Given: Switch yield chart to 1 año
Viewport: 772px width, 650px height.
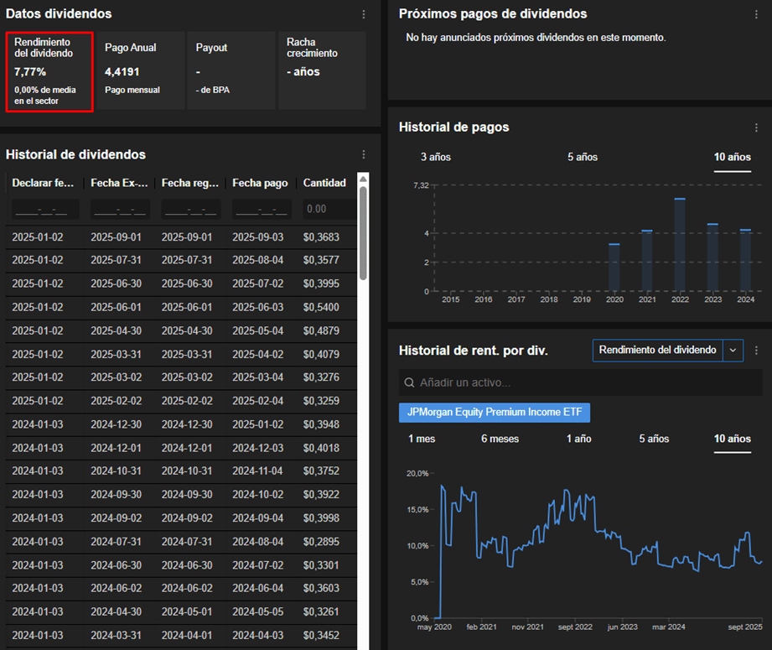Looking at the screenshot, I should 578,439.
